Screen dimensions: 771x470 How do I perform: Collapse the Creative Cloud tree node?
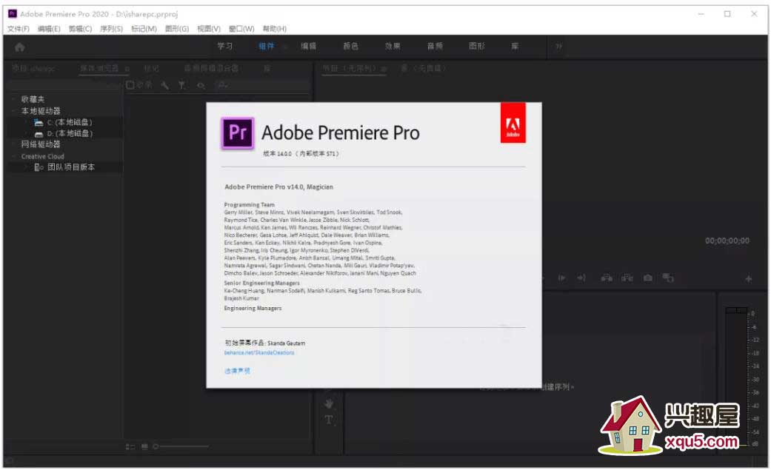tap(14, 156)
